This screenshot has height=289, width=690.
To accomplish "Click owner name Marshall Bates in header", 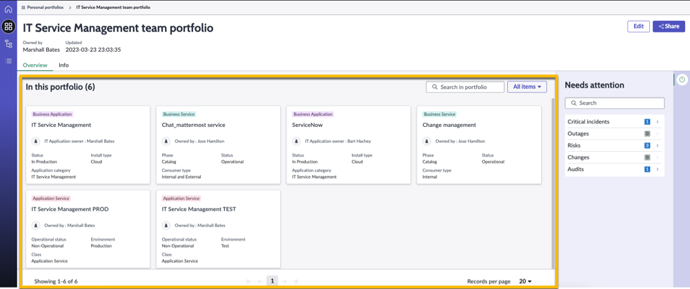I will (x=41, y=50).
